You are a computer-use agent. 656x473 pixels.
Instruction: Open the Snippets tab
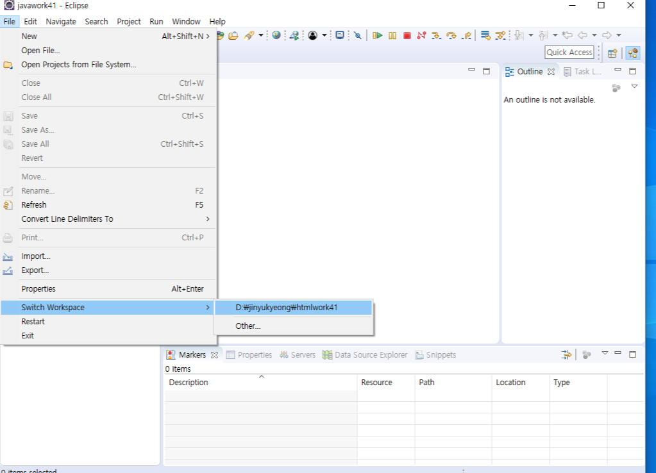pos(435,354)
